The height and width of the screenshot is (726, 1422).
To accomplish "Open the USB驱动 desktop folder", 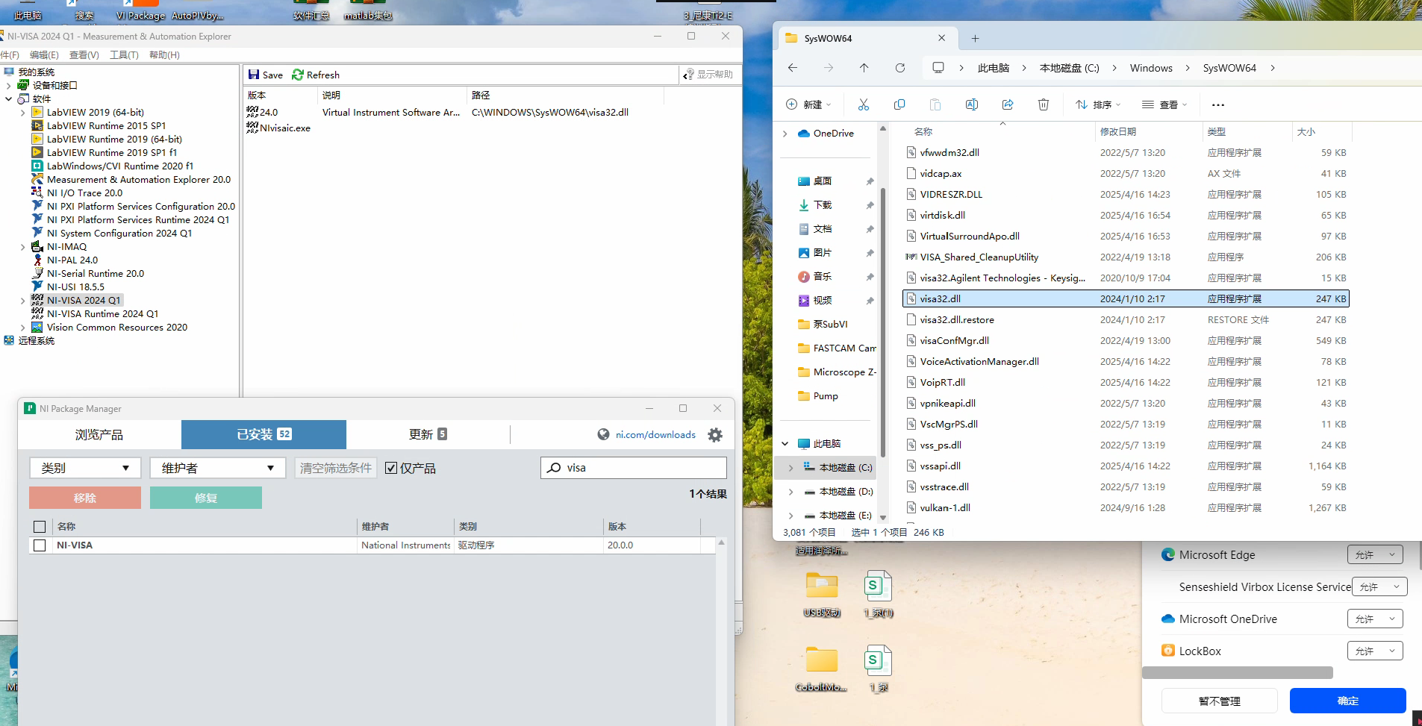I will click(x=822, y=595).
